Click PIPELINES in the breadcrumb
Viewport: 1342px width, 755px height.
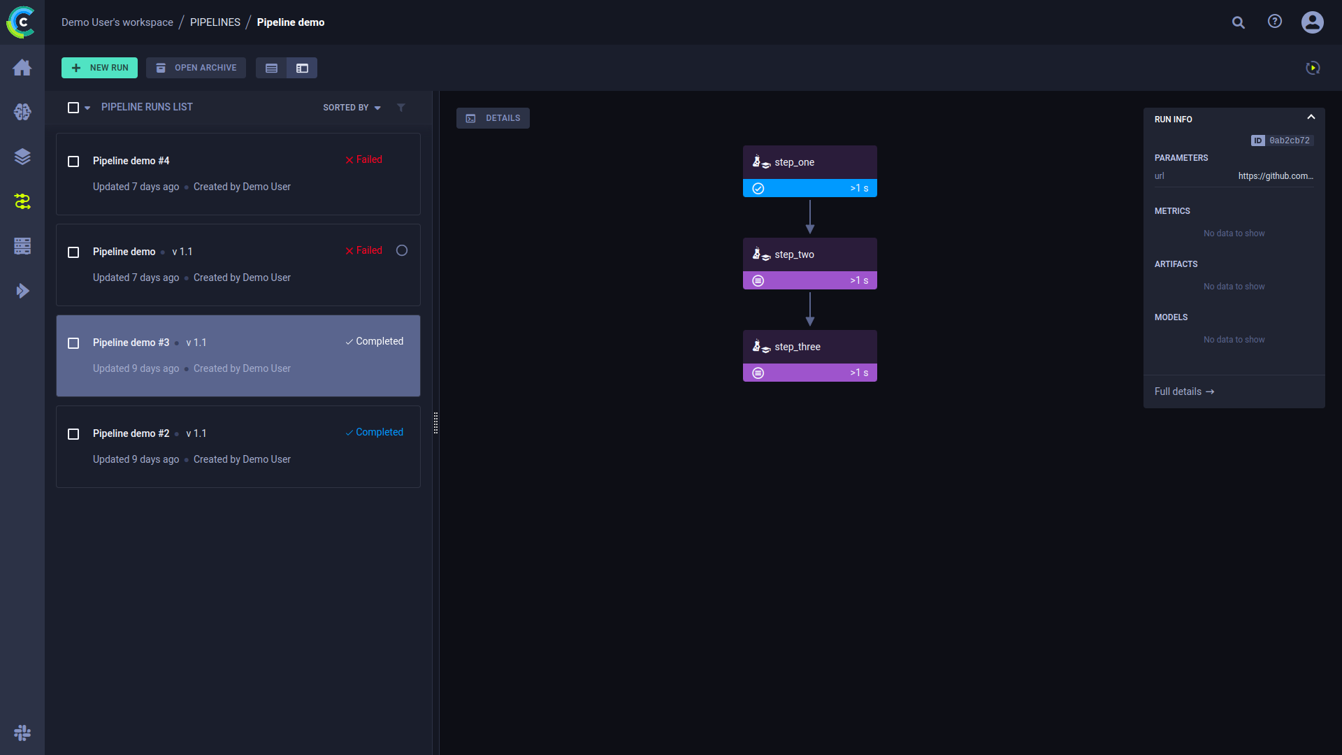[215, 22]
